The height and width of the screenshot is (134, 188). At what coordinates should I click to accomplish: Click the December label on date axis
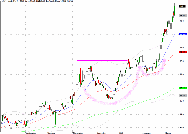101,133
